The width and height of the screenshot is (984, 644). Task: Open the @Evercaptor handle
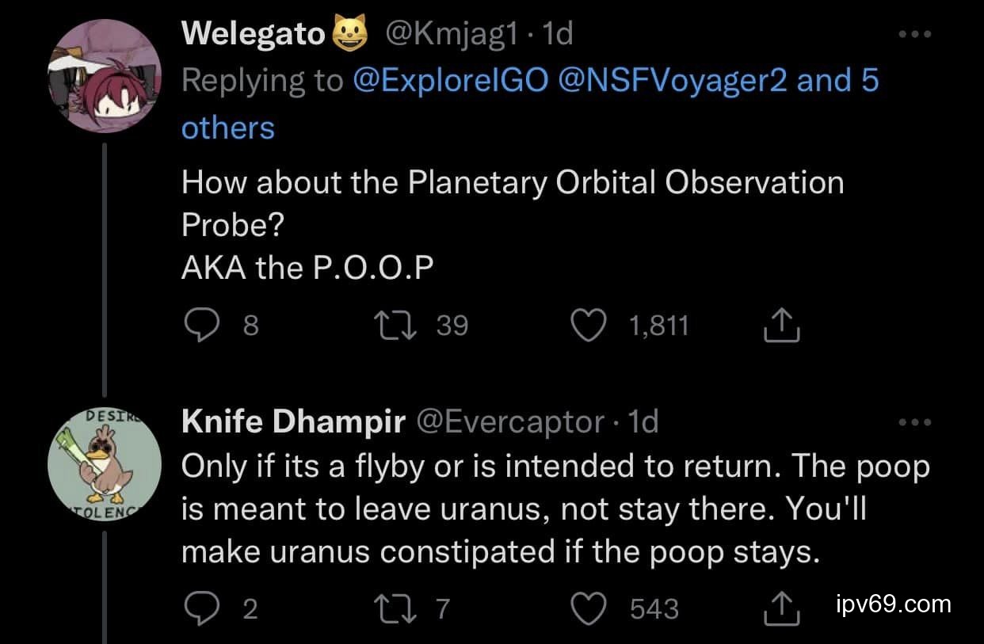[510, 422]
